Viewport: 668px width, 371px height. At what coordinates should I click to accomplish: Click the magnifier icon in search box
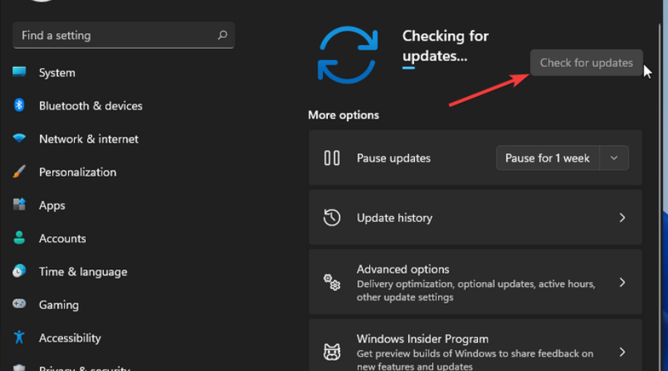point(223,35)
